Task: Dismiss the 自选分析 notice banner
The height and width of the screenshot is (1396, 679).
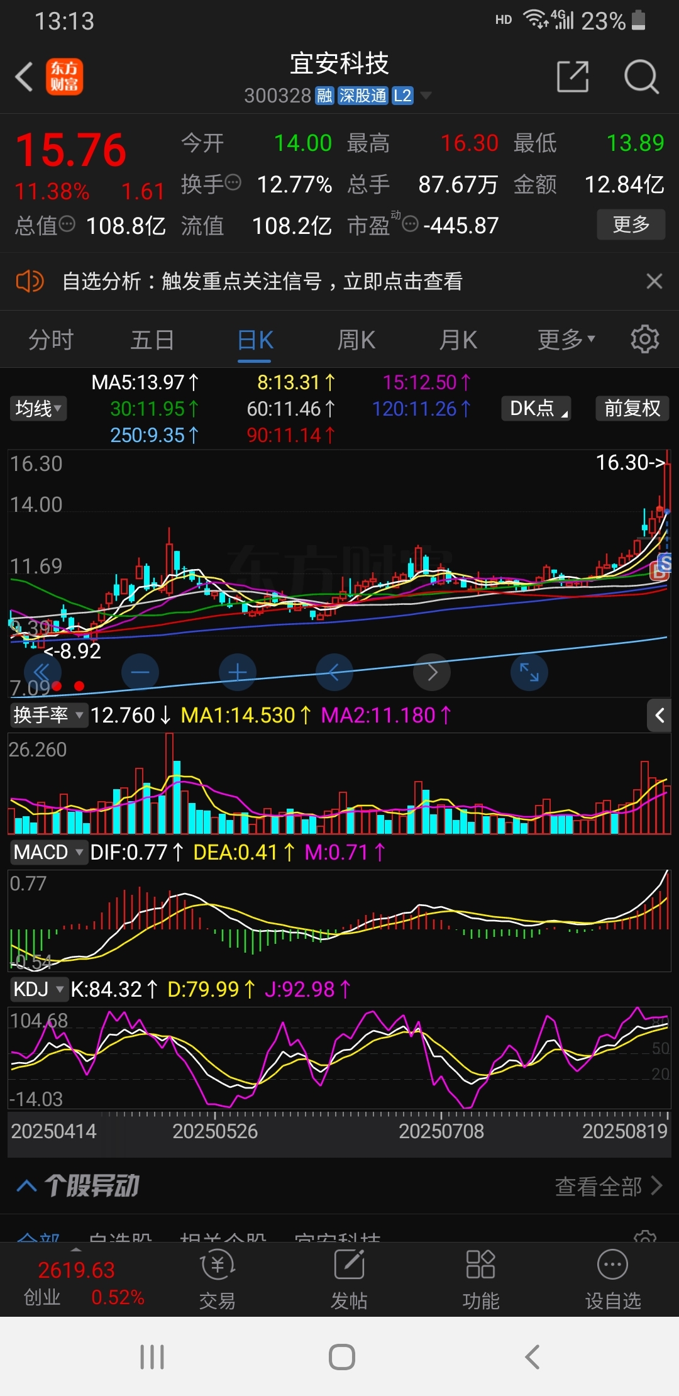Action: [654, 281]
